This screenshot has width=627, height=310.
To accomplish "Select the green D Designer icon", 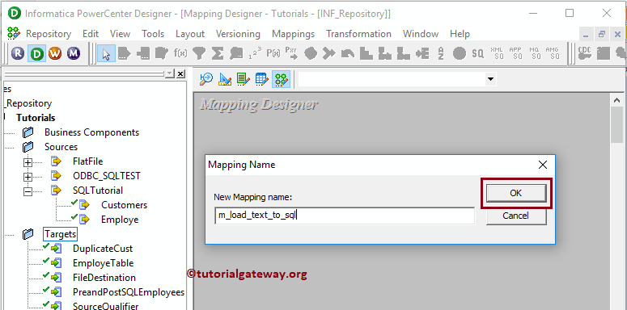I will click(36, 53).
